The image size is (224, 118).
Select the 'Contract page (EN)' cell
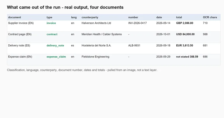click(x=20, y=34)
